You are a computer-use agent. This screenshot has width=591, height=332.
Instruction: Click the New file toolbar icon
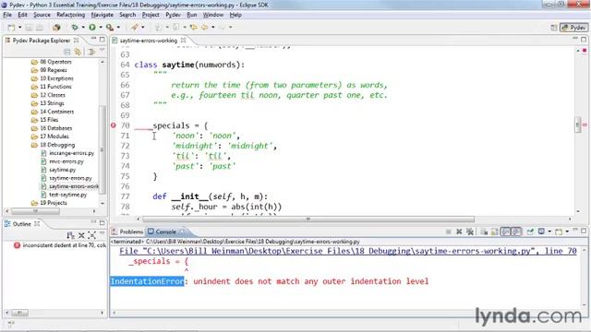(x=11, y=27)
